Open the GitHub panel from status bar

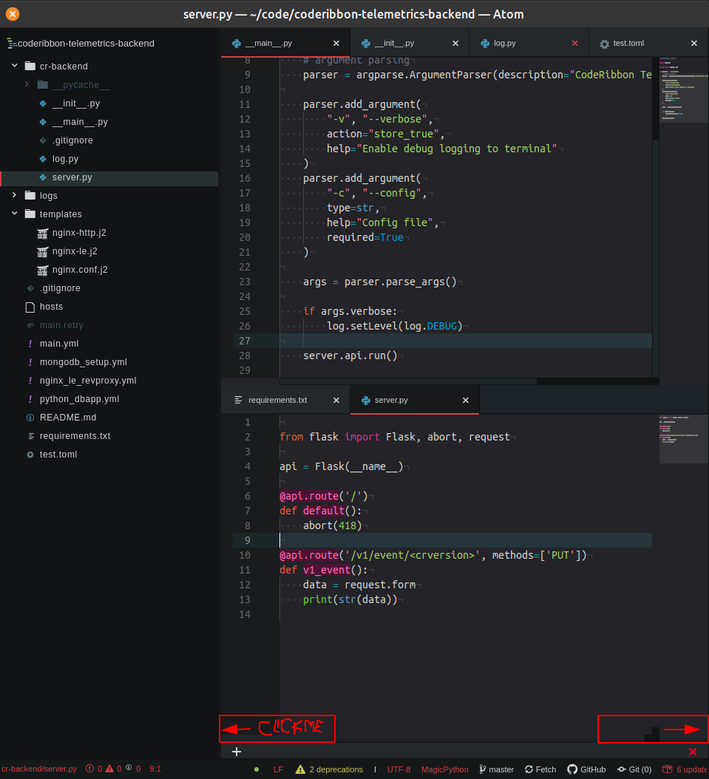[x=586, y=769]
